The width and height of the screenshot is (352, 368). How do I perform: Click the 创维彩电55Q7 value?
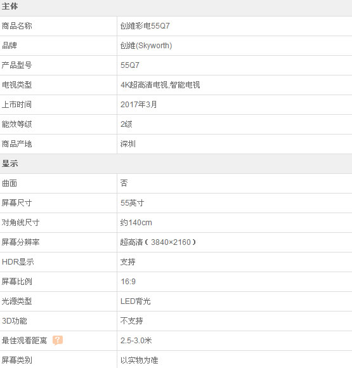145,26
